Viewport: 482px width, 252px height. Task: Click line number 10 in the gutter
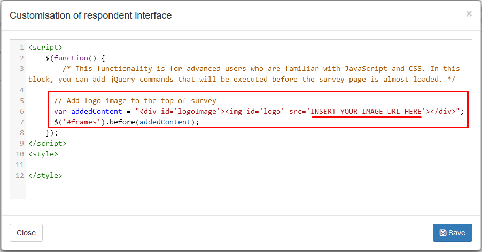pos(20,154)
